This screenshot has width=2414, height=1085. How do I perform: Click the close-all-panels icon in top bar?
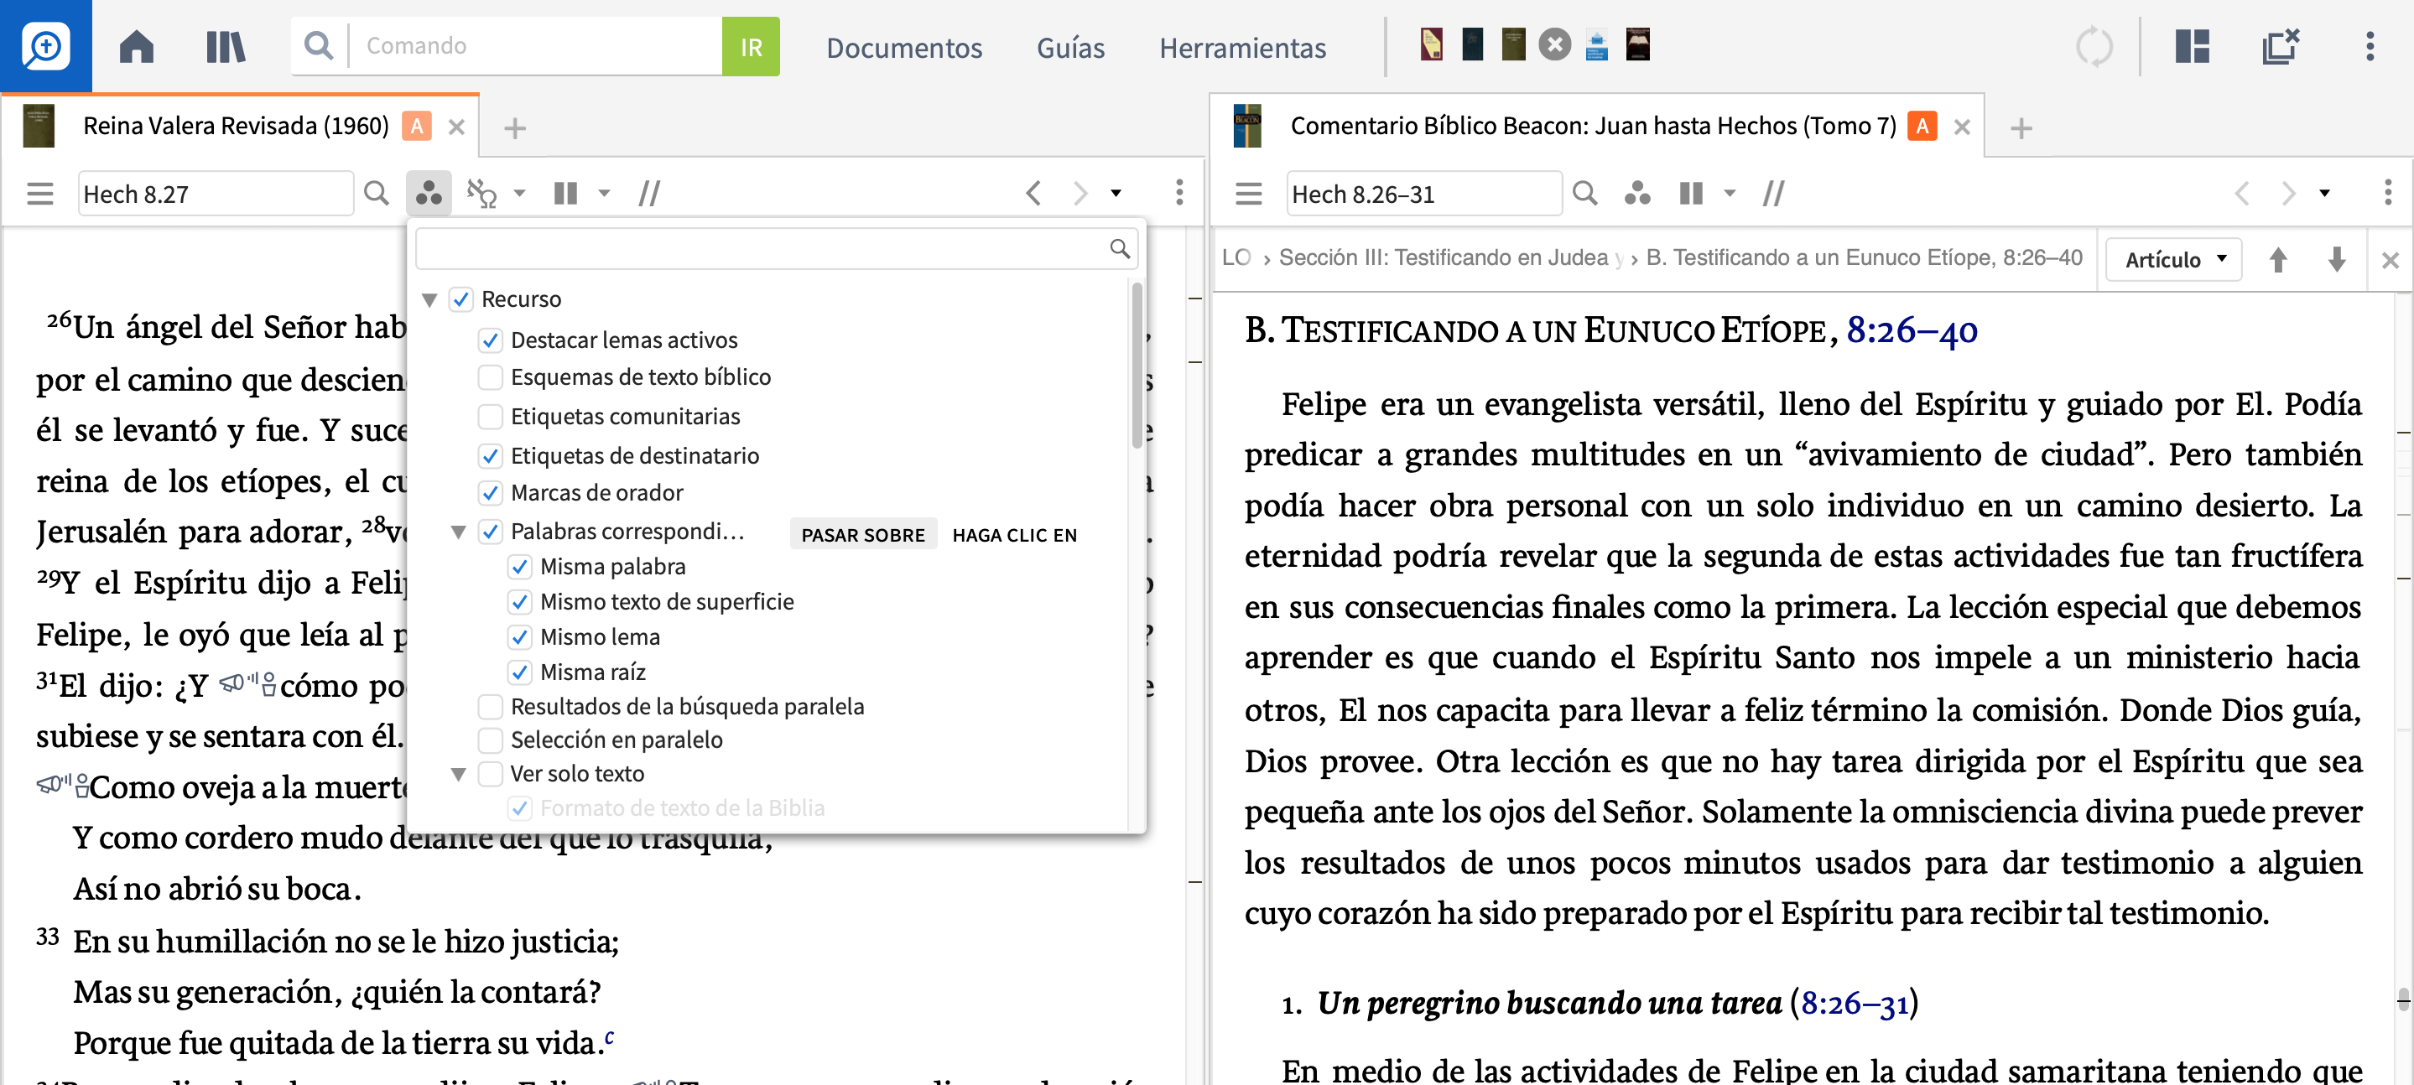2281,46
